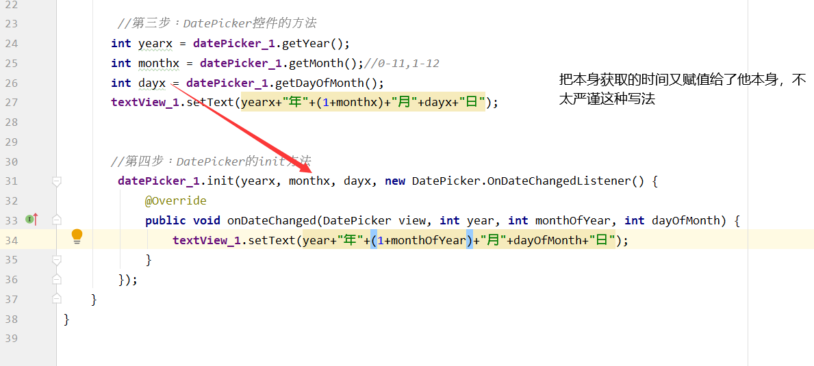
Task: Click the fold end marker on line 35
Action: pos(57,260)
